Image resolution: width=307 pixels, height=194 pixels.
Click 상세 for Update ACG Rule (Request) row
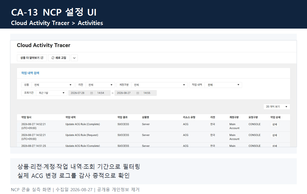point(275,135)
